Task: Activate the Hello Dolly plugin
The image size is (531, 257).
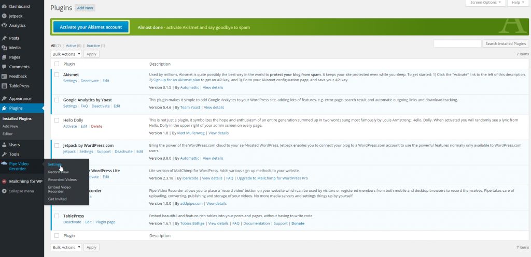Action: coord(70,126)
